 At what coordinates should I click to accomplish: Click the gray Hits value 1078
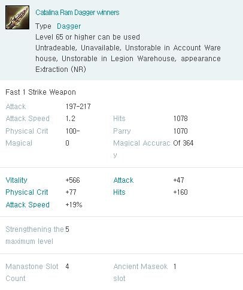(181, 119)
